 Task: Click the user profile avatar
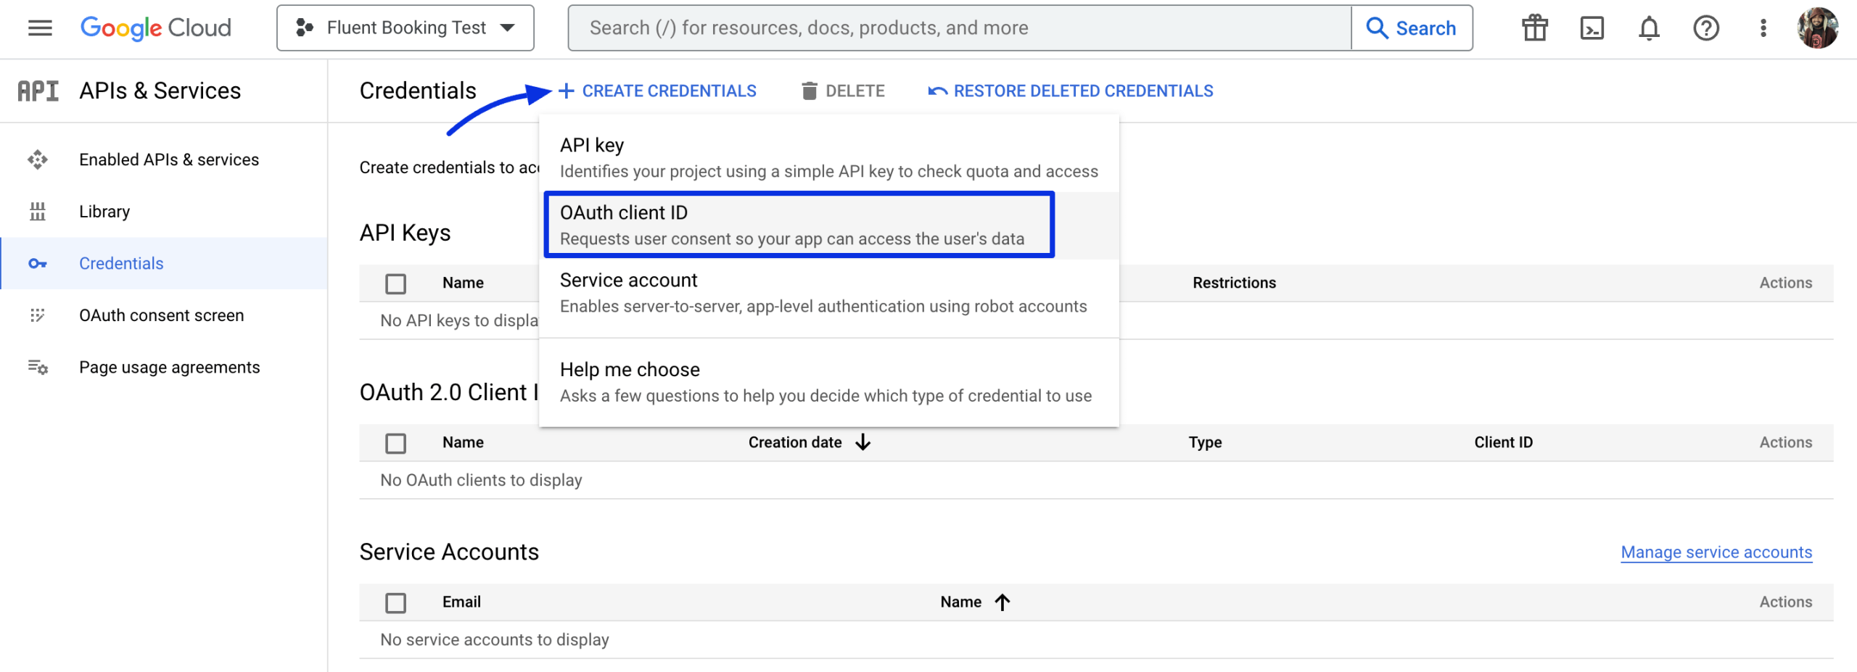coord(1817,28)
